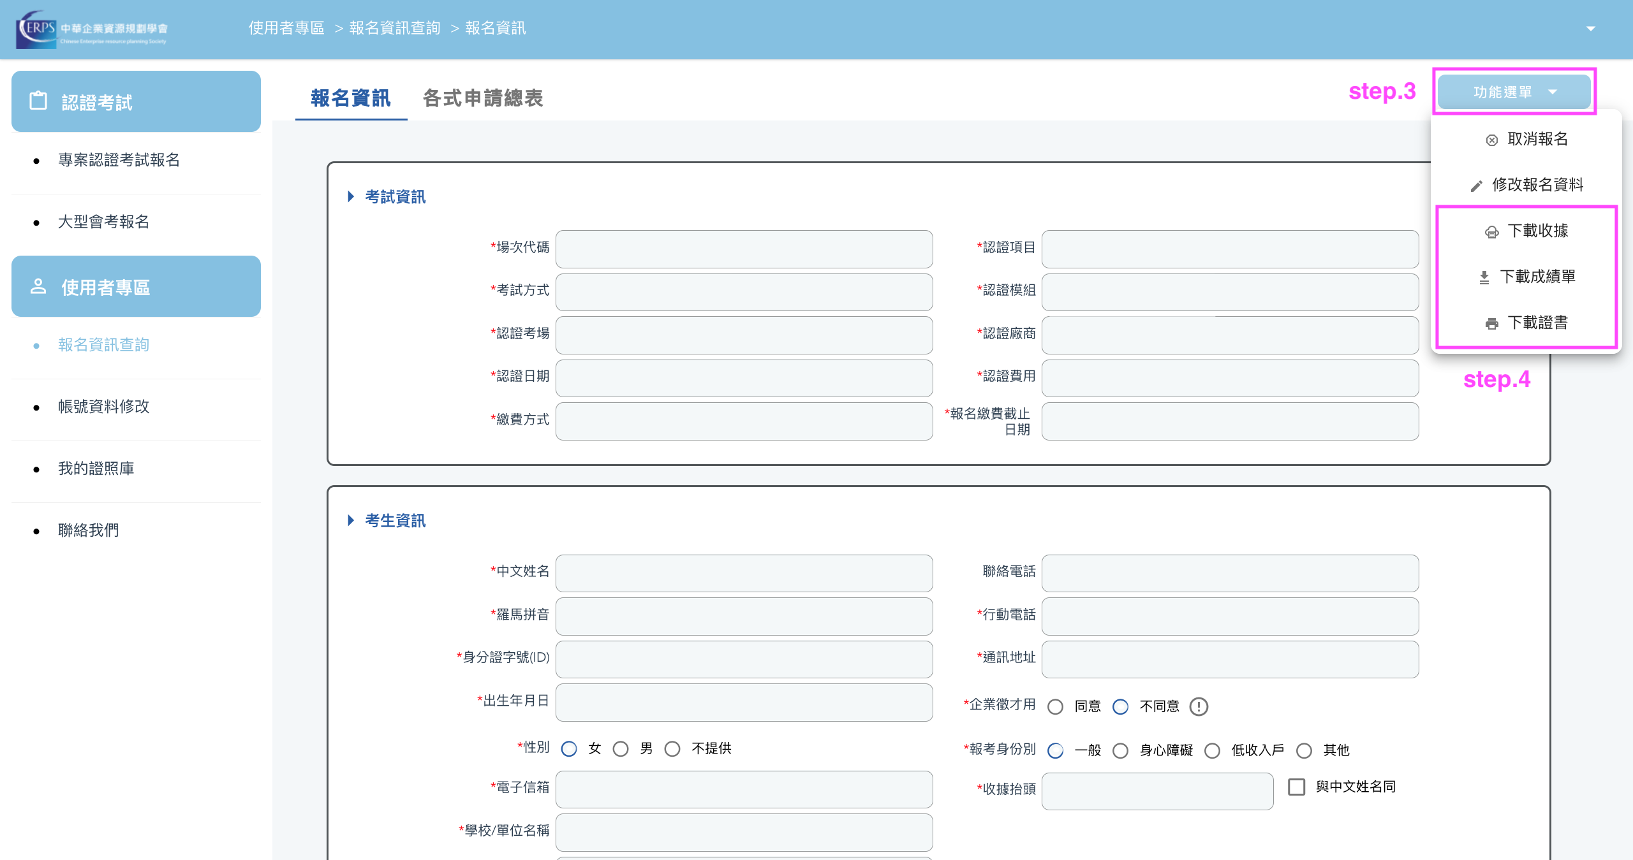The image size is (1633, 860).
Task: Click the printer icon beside 下載證書
Action: 1491,323
